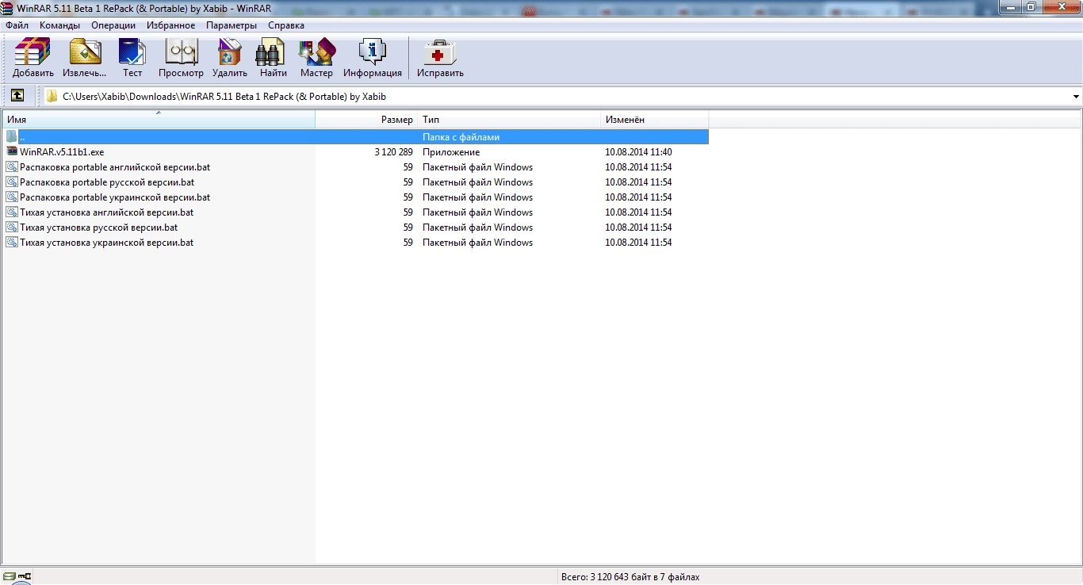Open the Справка menu
Screen dimensions: 1083x585
coord(286,25)
